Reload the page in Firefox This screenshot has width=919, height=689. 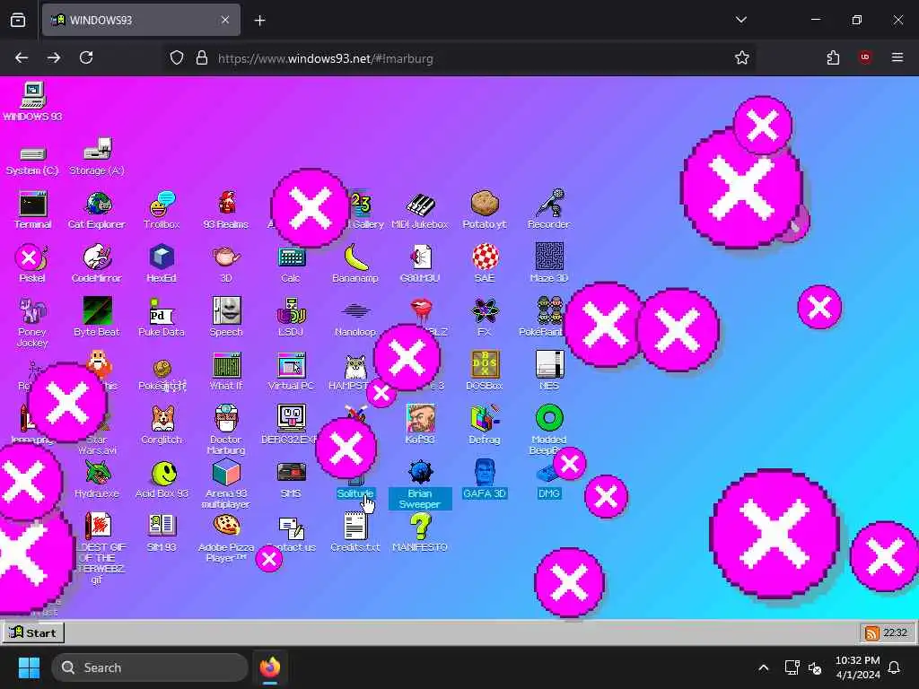(86, 57)
